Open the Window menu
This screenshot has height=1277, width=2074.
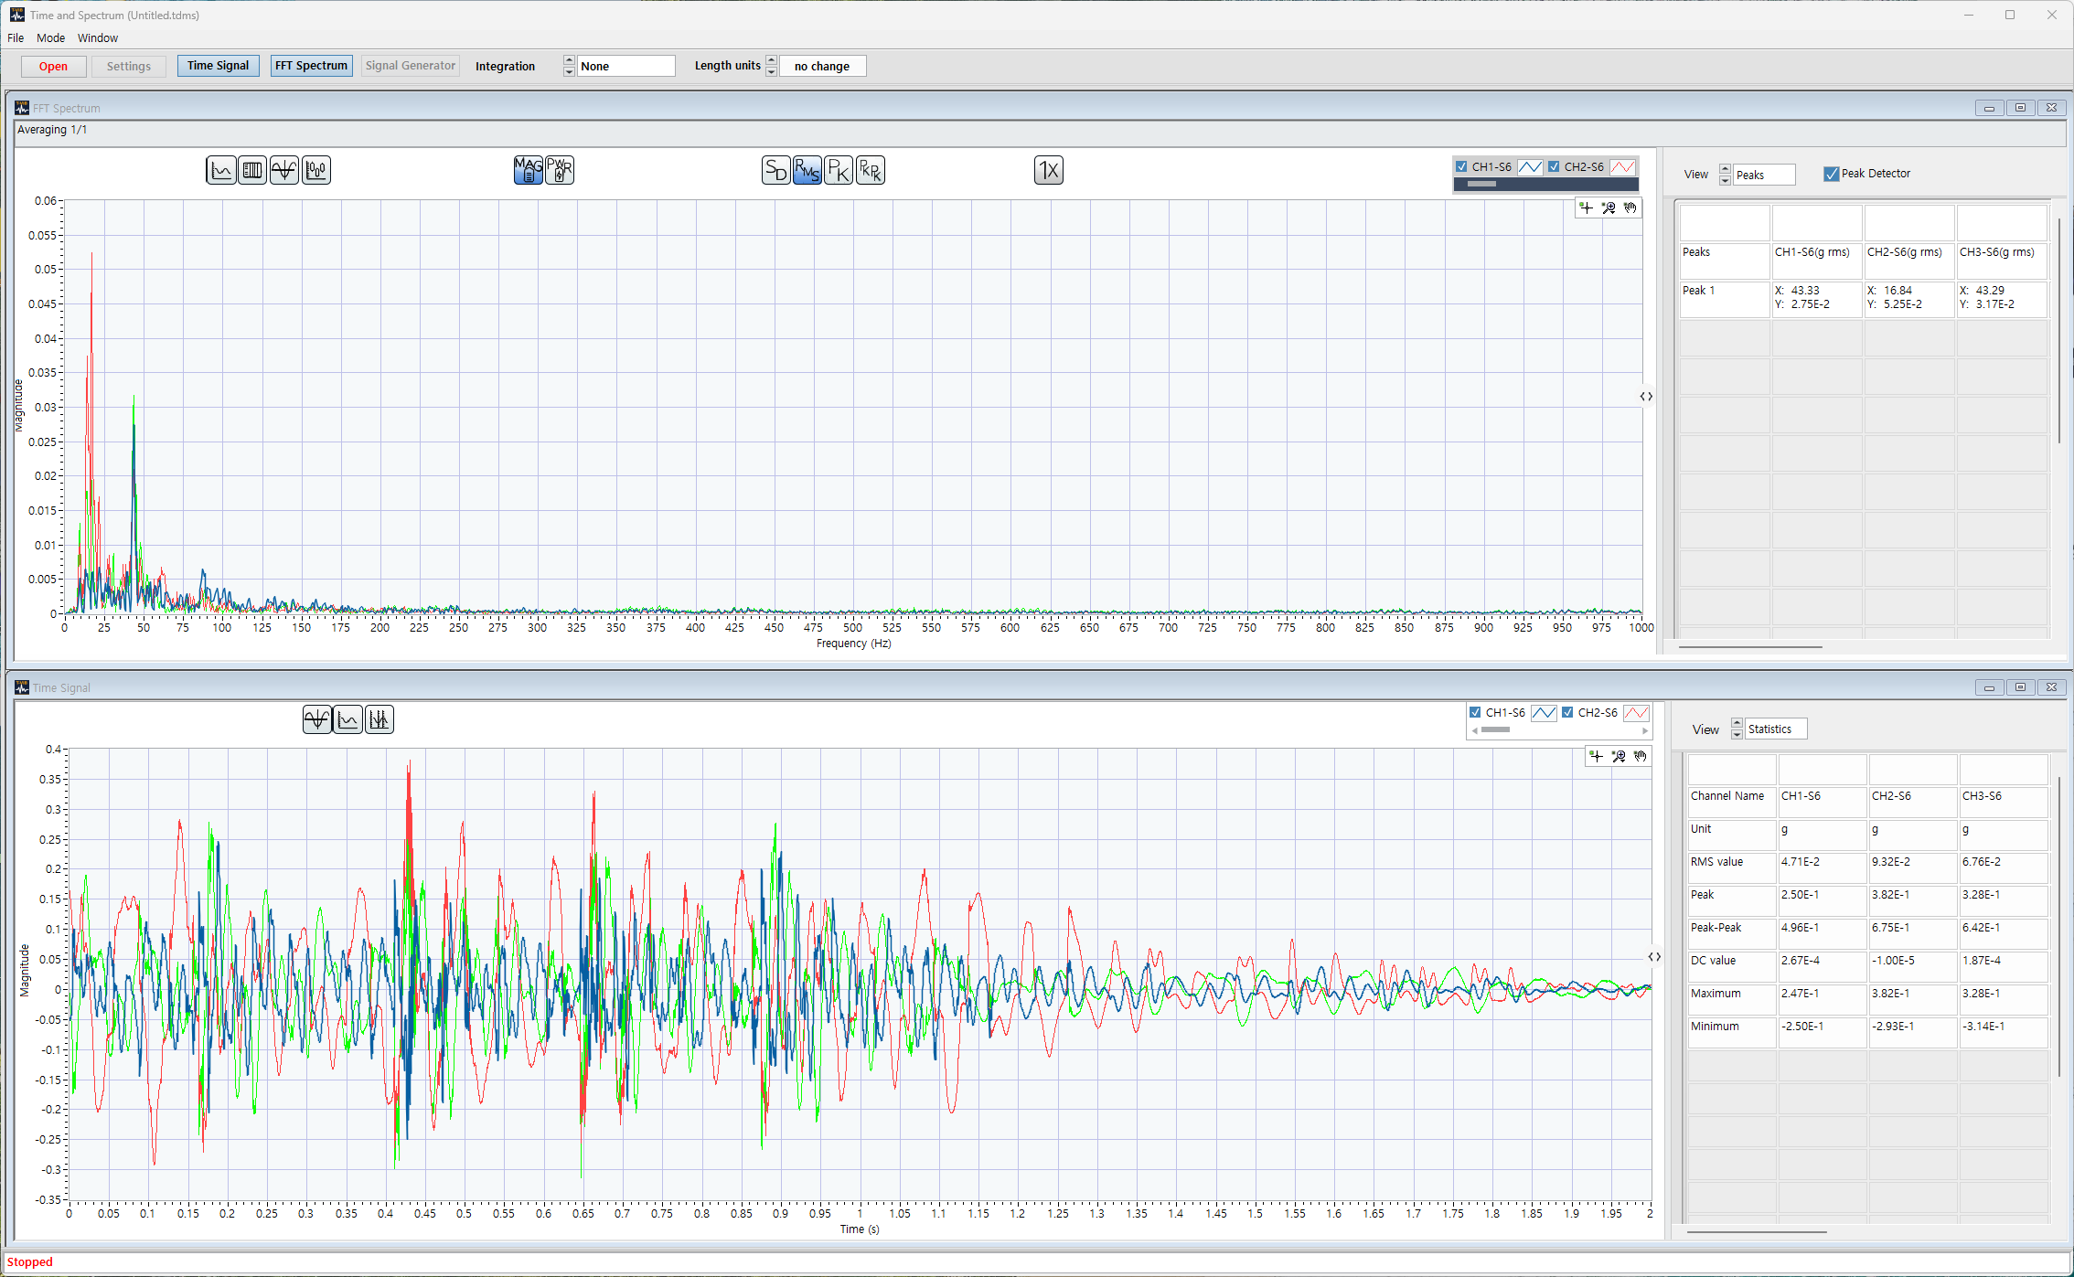coord(97,37)
